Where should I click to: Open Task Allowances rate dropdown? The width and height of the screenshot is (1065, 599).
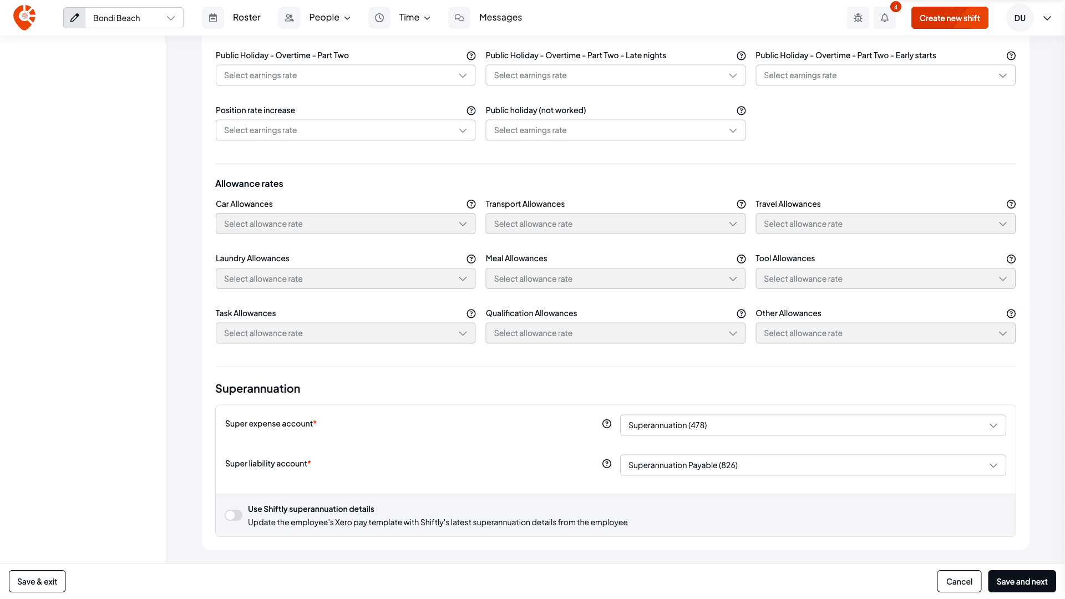346,333
